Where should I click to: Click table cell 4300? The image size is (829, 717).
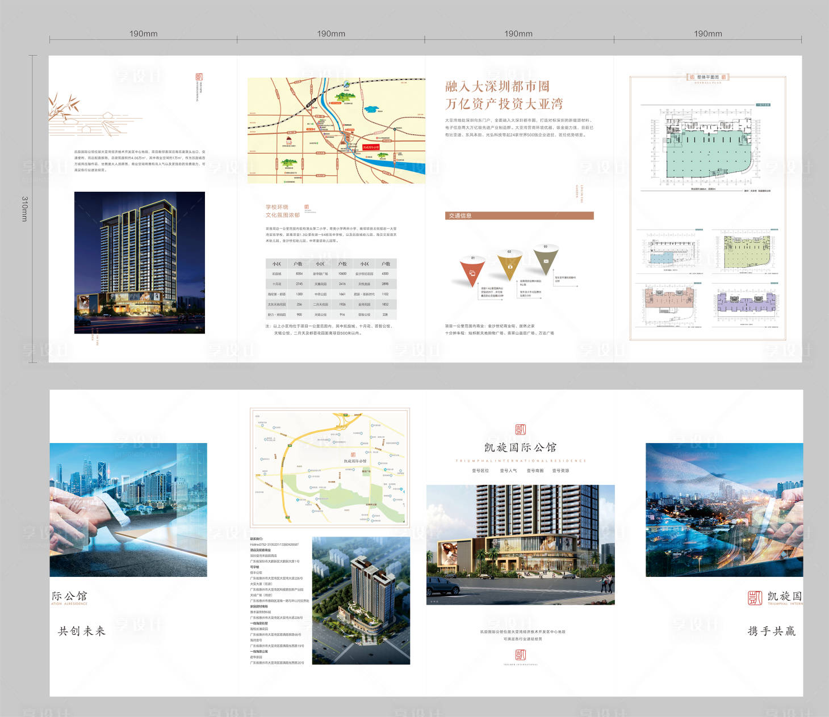click(x=385, y=274)
